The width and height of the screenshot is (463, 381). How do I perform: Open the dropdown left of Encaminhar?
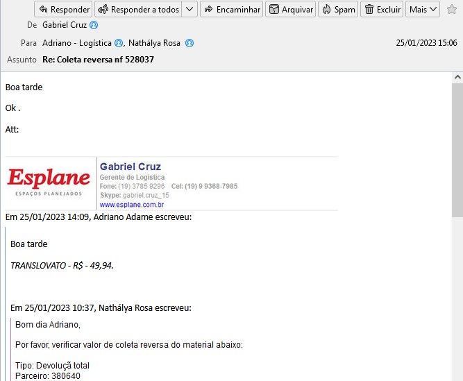[208, 10]
